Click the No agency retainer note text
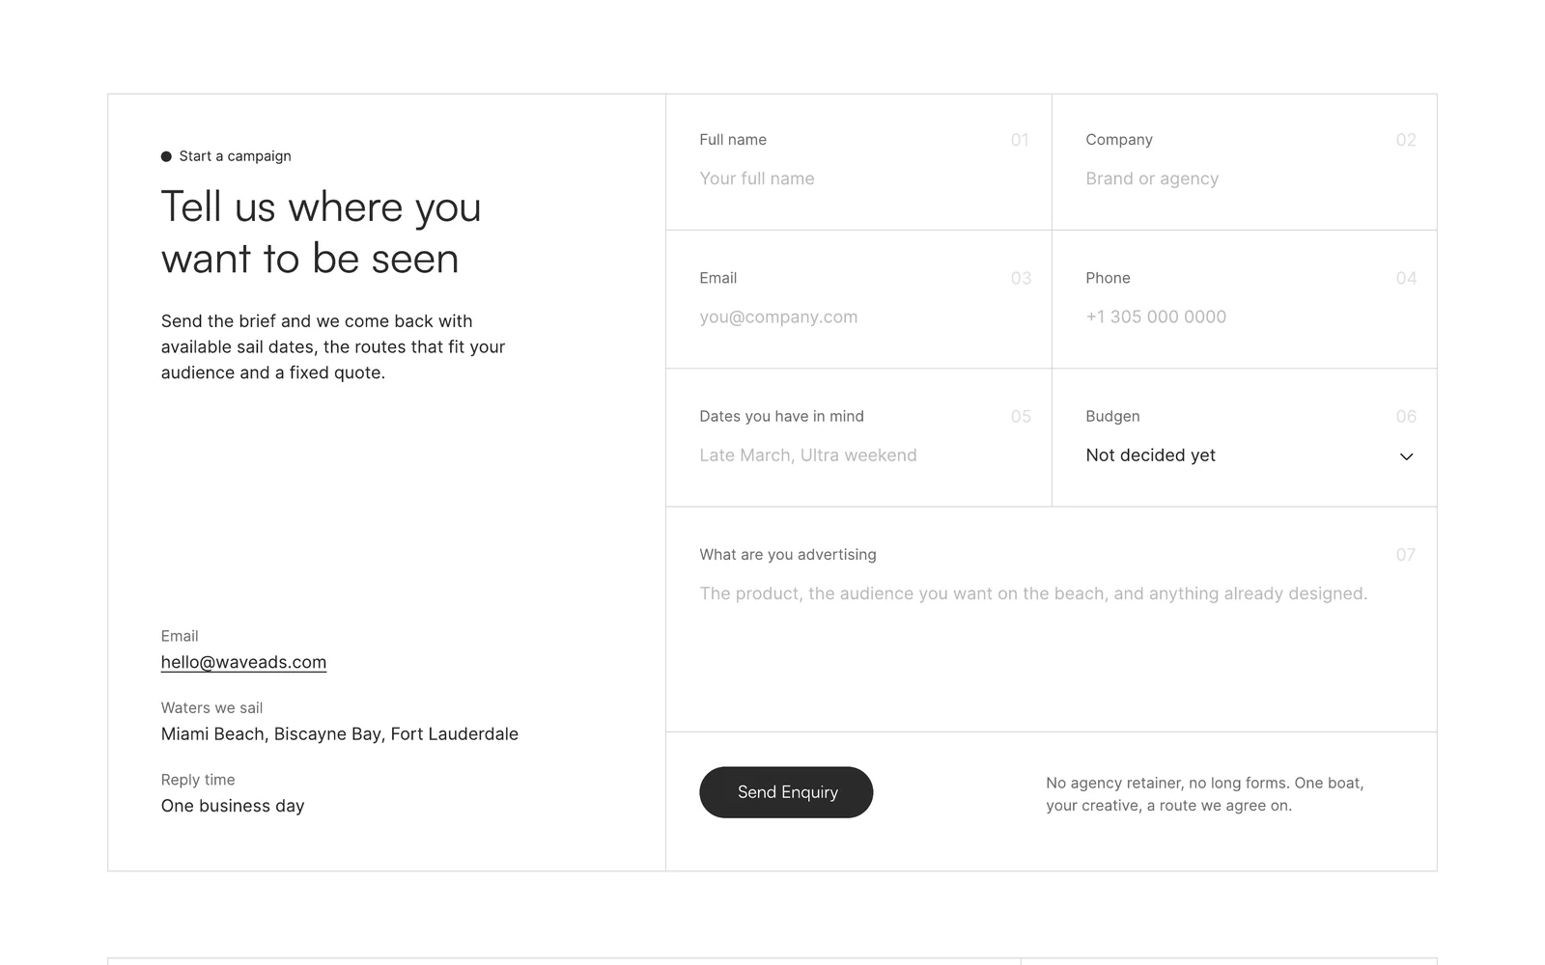The image size is (1545, 965). coord(1205,794)
